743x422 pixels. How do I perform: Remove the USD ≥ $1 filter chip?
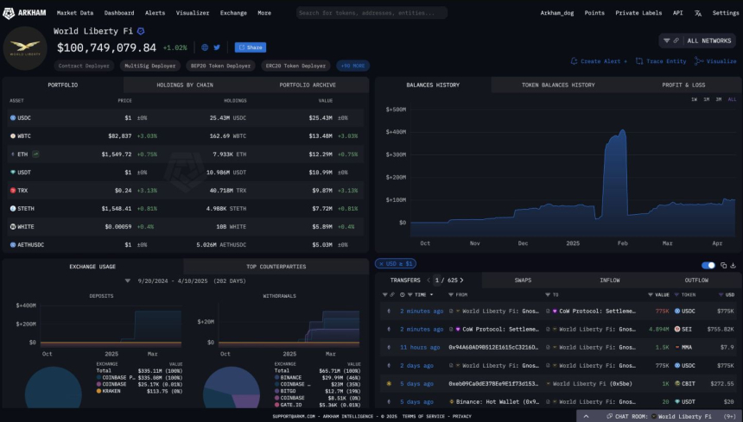coord(381,263)
